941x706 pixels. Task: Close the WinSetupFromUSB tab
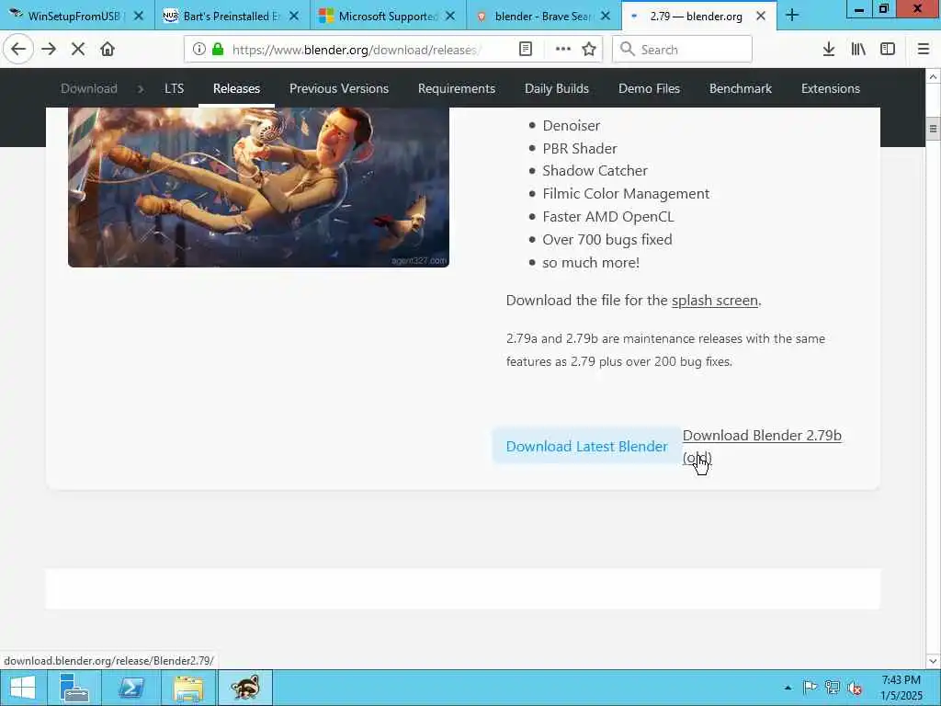[139, 16]
